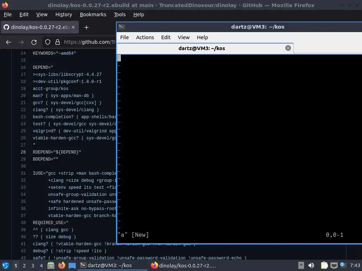The height and width of the screenshot is (271, 362).
Task: Go back in Firefox history
Action: click(8, 42)
